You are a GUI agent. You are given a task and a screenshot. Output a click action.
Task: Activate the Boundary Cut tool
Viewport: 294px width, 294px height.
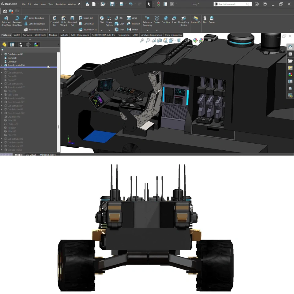click(88, 29)
